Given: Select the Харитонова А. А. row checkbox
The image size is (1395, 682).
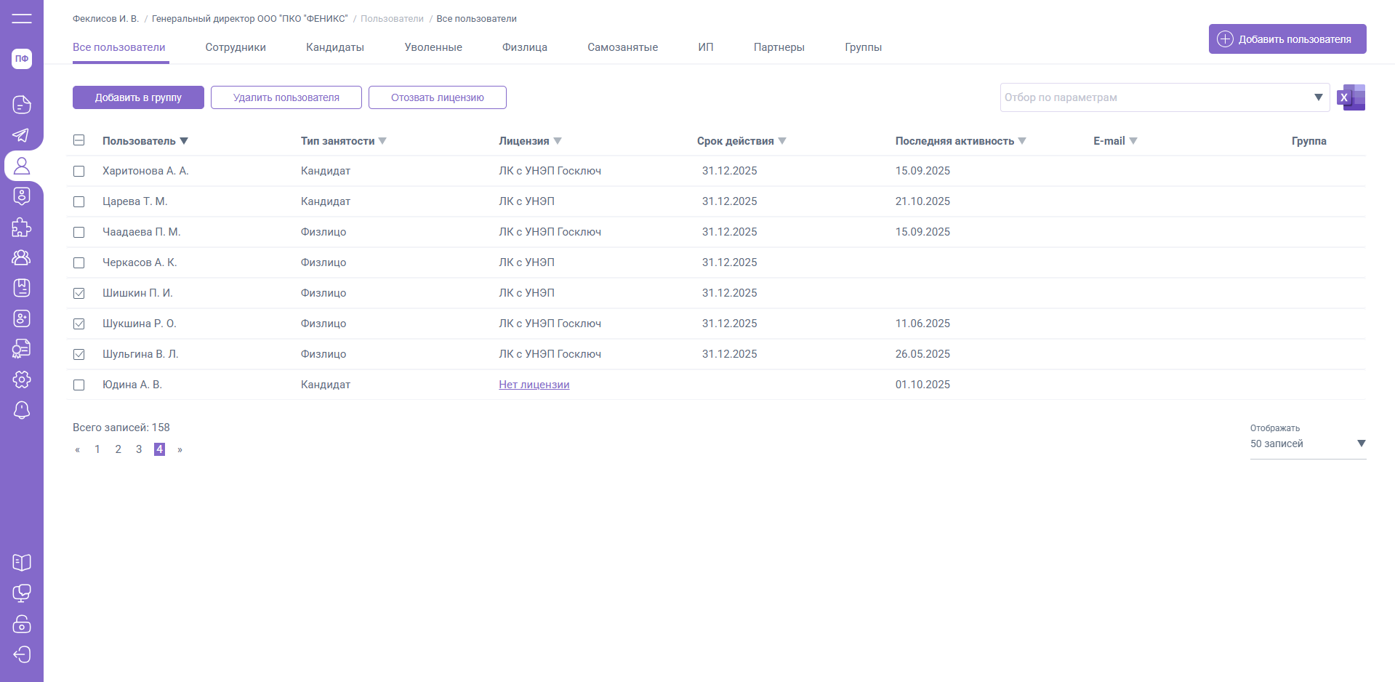Looking at the screenshot, I should (x=79, y=171).
